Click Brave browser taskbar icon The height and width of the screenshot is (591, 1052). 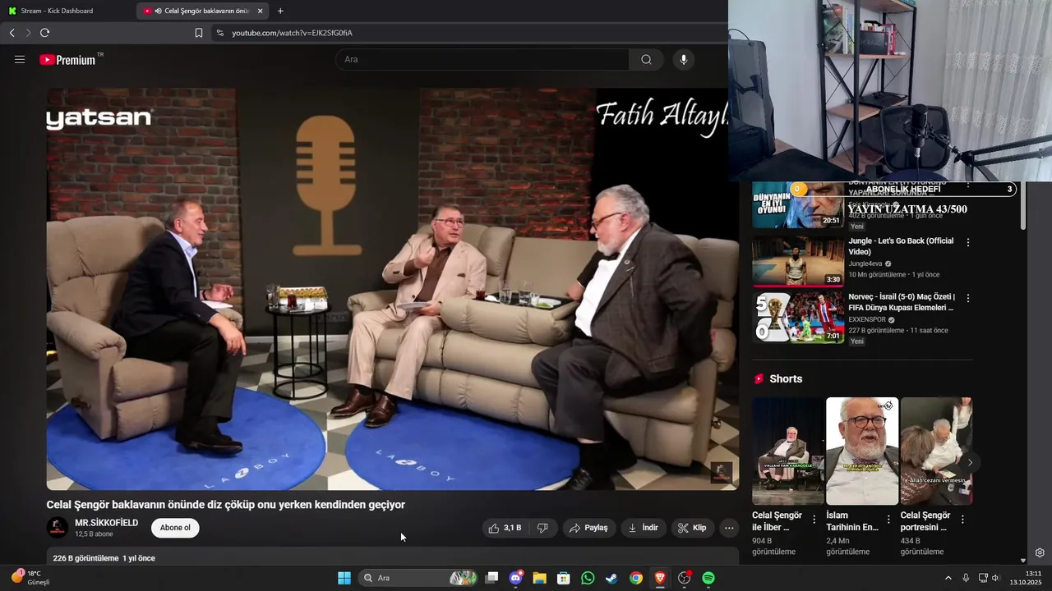pos(660,578)
